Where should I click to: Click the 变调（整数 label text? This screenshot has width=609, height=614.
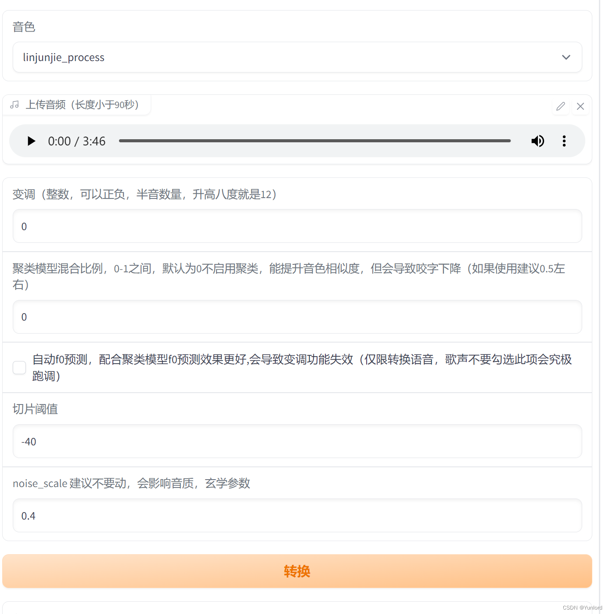[145, 194]
